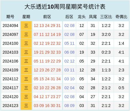Image resolution: width=130 pixels, height=111 pixels.
Task: Click front numbers 02 12 19 22 32
Action: tap(47, 43)
